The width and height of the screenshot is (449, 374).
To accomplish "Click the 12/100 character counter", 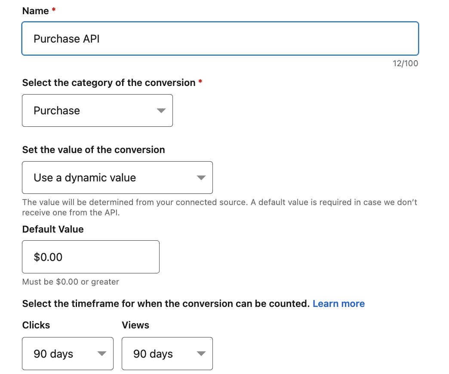I will tap(405, 64).
